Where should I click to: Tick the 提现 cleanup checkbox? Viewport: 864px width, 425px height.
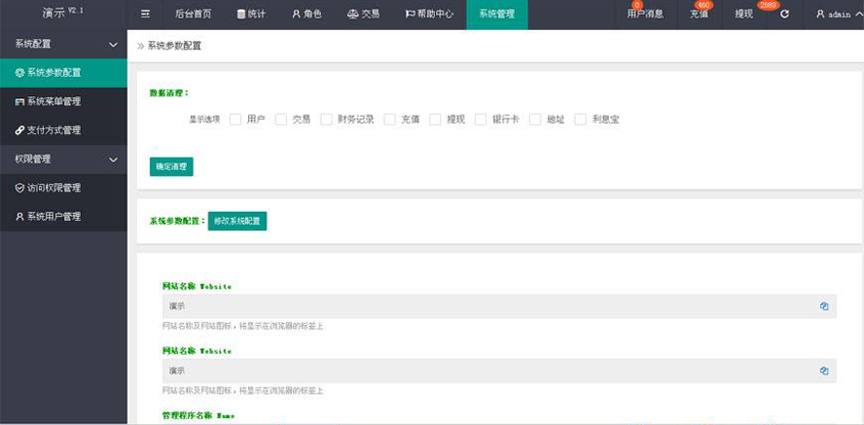435,120
